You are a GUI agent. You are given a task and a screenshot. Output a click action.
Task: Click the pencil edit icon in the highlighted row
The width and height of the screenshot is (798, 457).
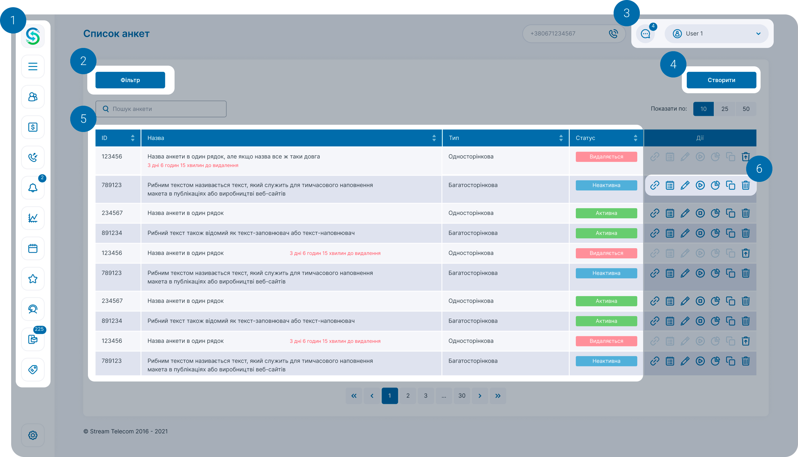tap(685, 185)
